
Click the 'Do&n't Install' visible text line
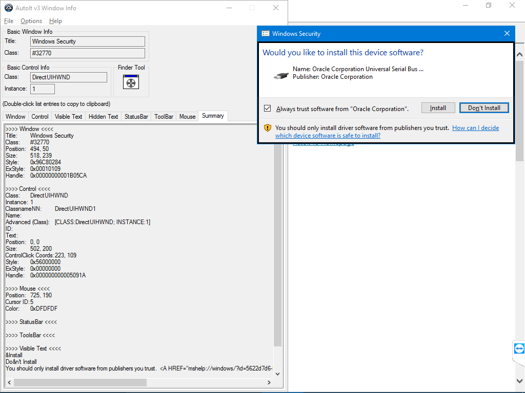coord(21,362)
